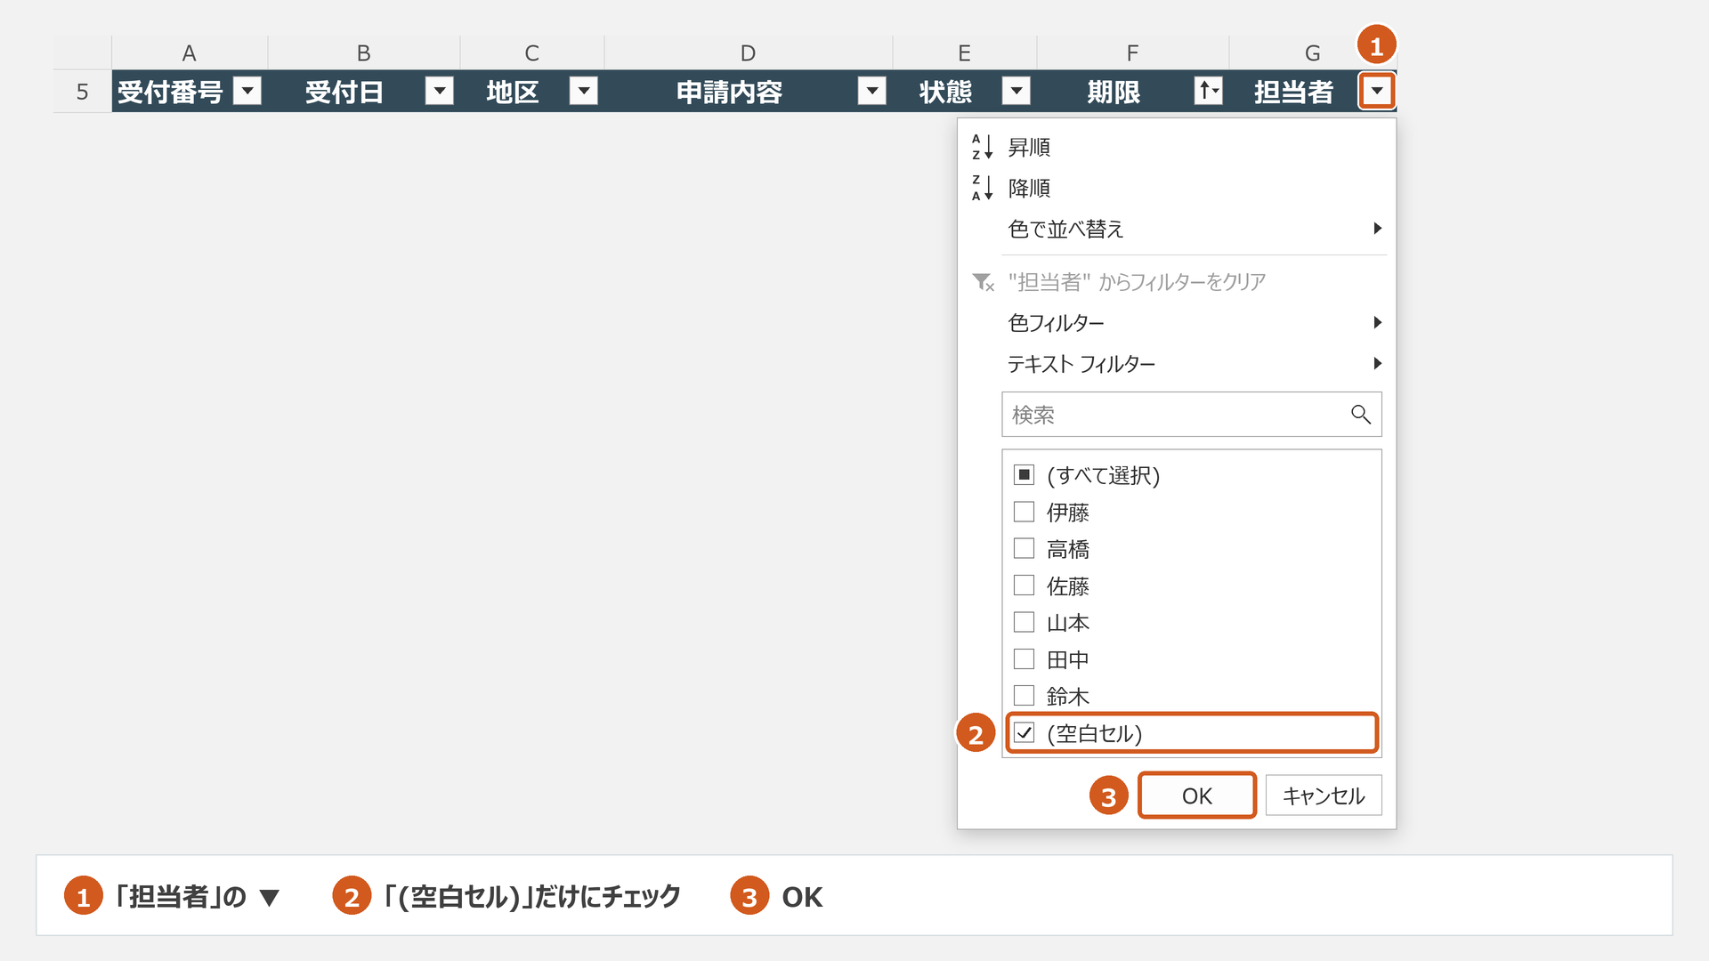
Task: Select column A header
Action: pyautogui.click(x=190, y=52)
